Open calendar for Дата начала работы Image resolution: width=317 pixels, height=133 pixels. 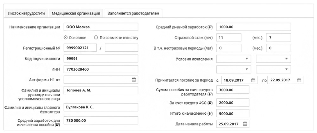[x=245, y=123]
